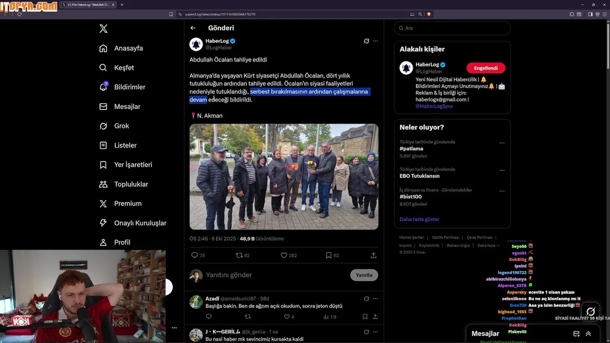Open EBO Tutuklansın trending topic

pos(419,176)
